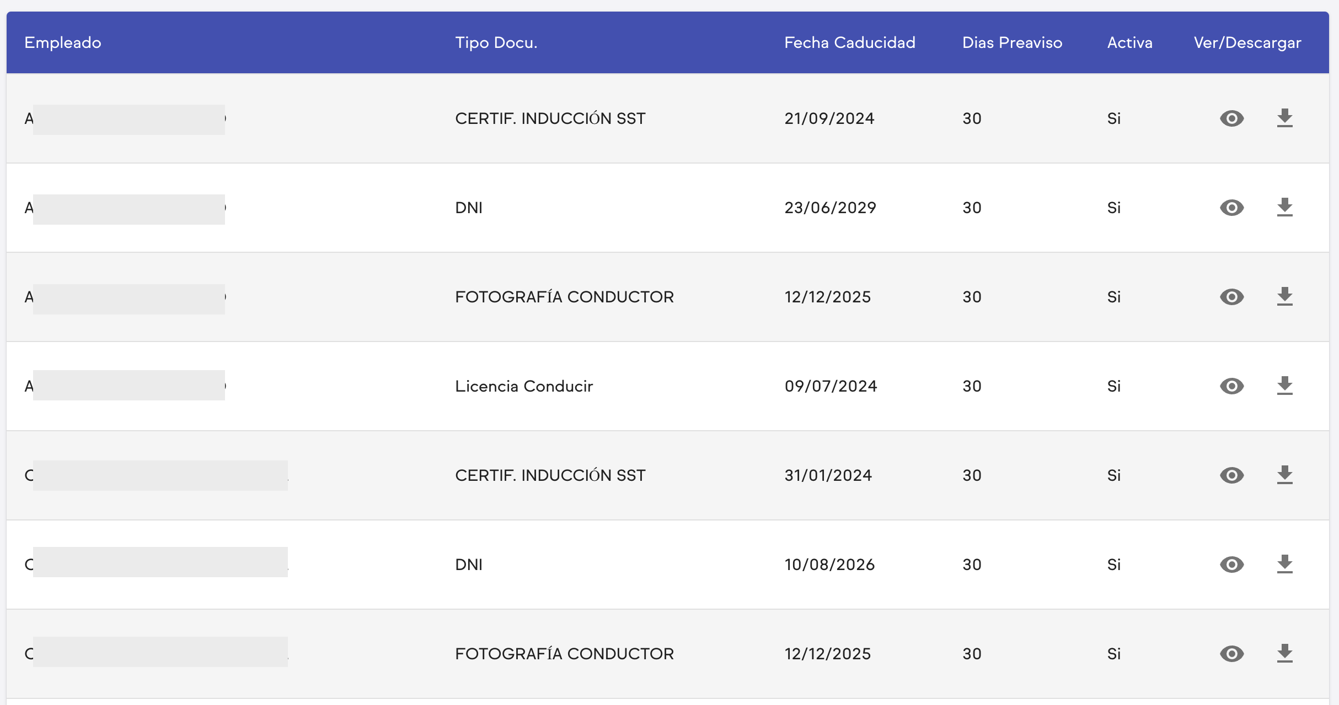This screenshot has width=1339, height=705.
Task: Download the Licencia Conducir document
Action: click(1284, 386)
